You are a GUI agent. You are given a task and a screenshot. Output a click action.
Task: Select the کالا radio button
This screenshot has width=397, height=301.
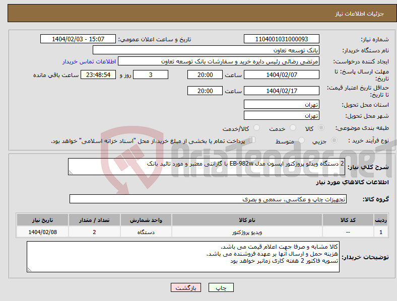click(321, 128)
